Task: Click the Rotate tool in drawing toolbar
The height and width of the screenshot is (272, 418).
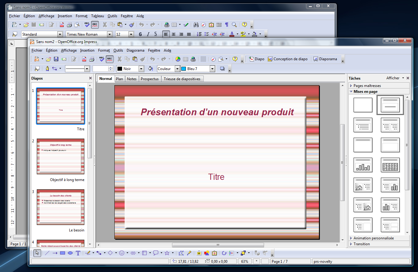Action: point(224,253)
